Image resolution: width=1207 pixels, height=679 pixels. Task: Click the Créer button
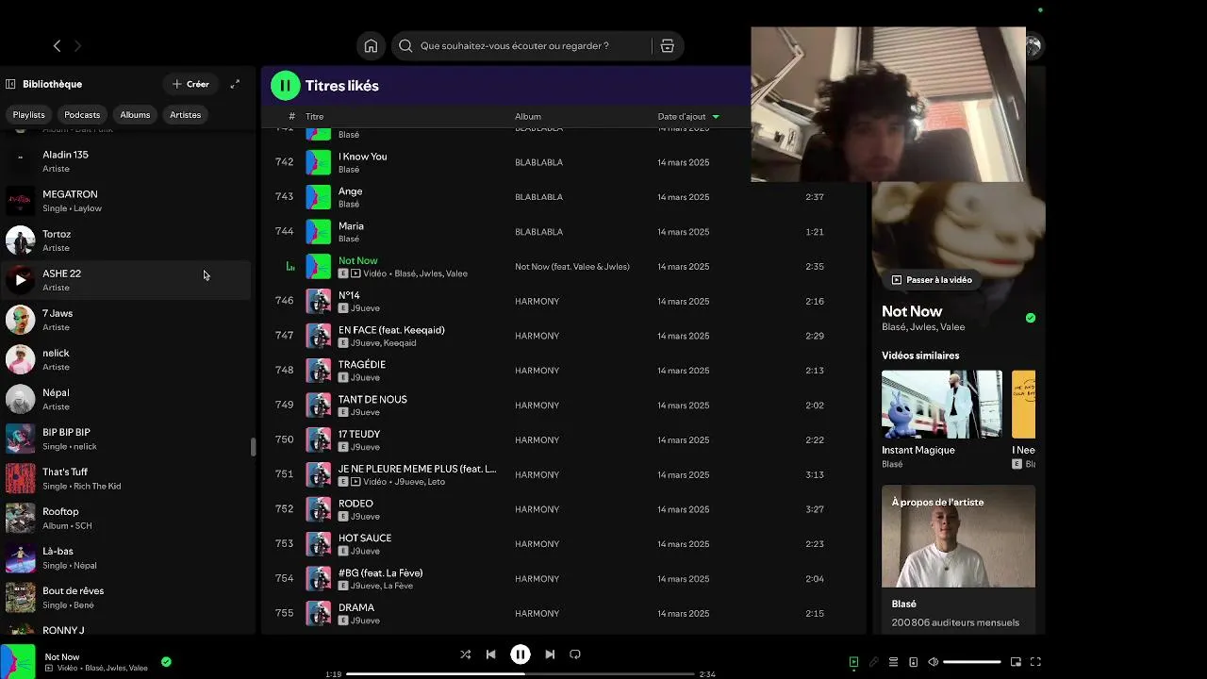click(x=190, y=84)
